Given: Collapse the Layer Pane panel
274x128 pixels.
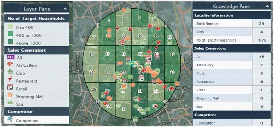Looking at the screenshot, I should point(65,8).
